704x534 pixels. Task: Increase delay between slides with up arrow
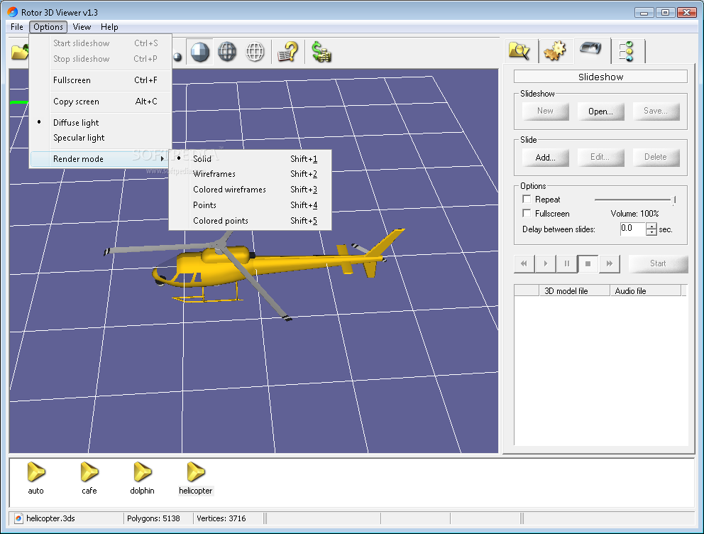(x=651, y=225)
